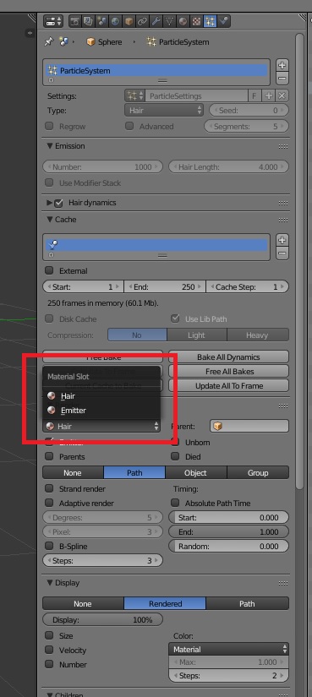
Task: Enable Absolute Path Time checkbox
Action: (176, 503)
